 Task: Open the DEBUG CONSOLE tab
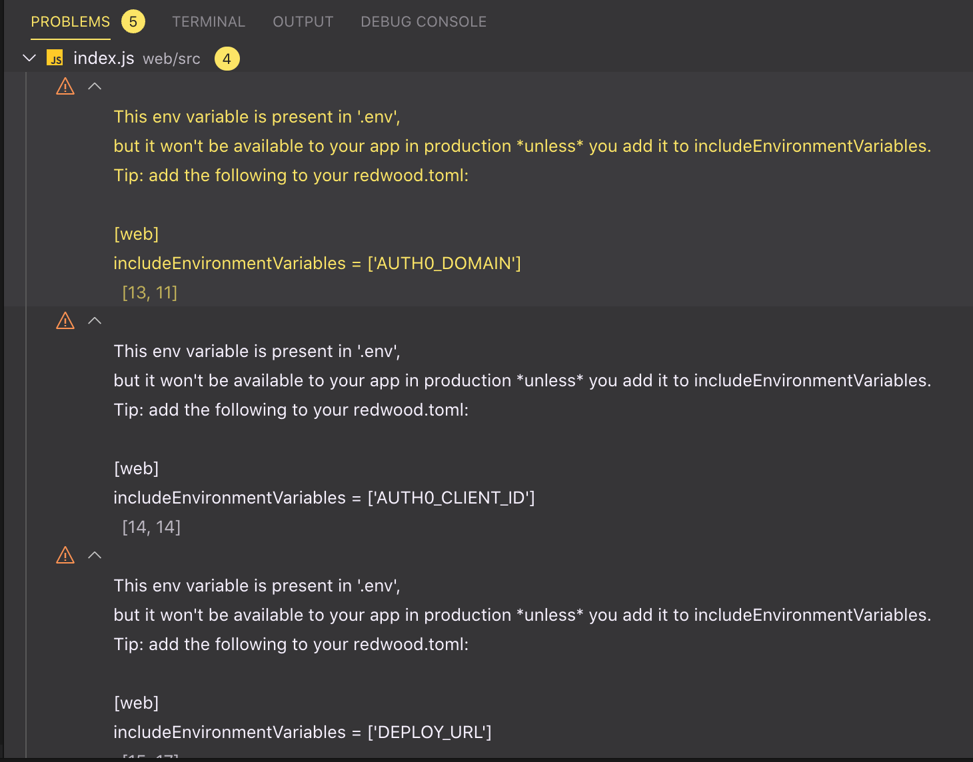click(424, 22)
